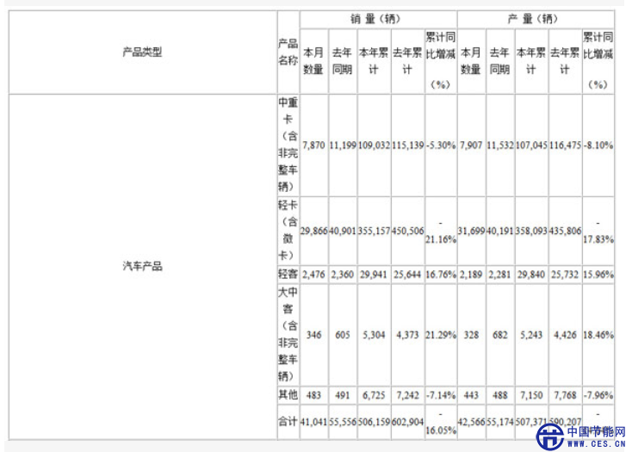
Task: Select the 中重卡 product name cell
Action: 288,145
